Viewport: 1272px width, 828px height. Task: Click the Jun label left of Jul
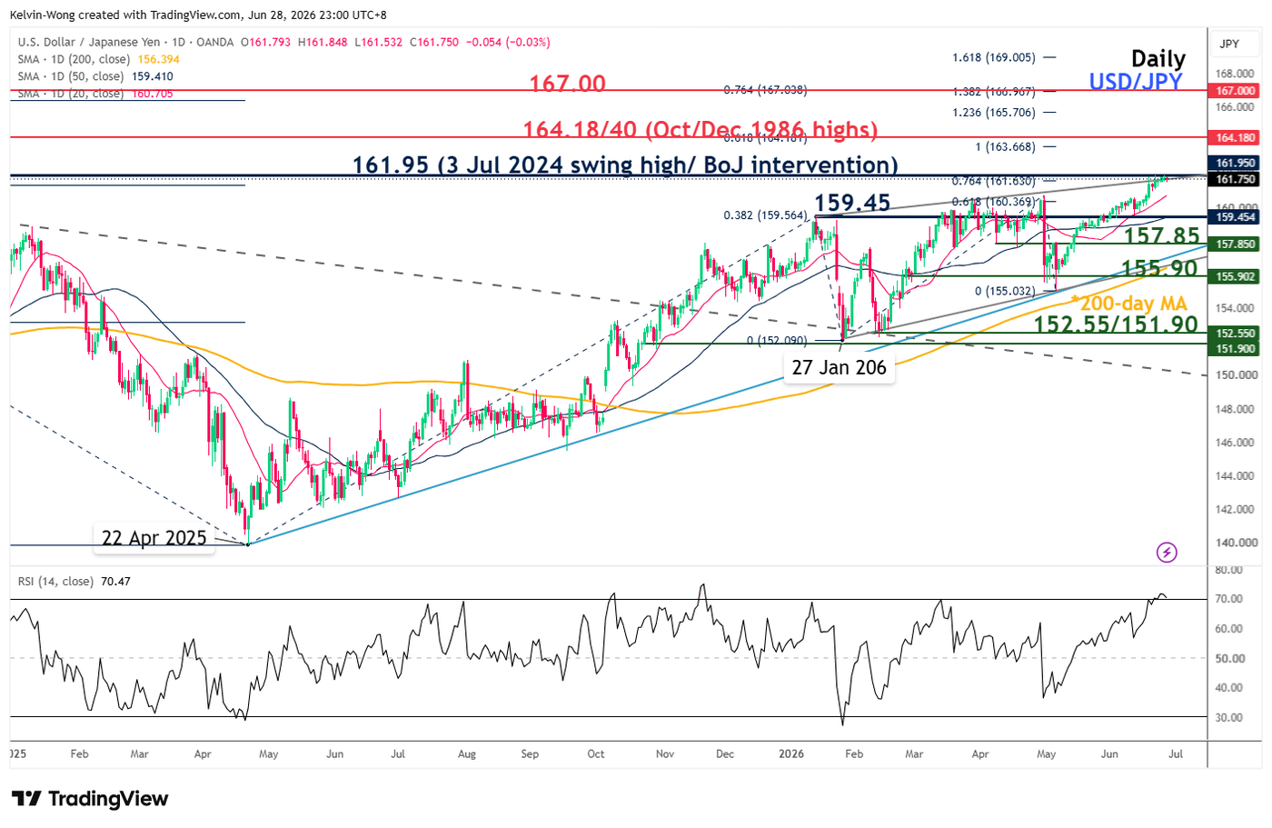click(x=1109, y=754)
